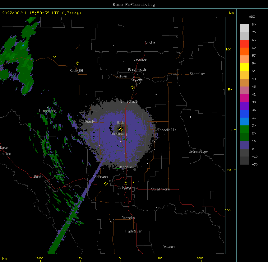This screenshot has width=268, height=262.
Task: Click the Limestone label
Action: click(x=48, y=111)
